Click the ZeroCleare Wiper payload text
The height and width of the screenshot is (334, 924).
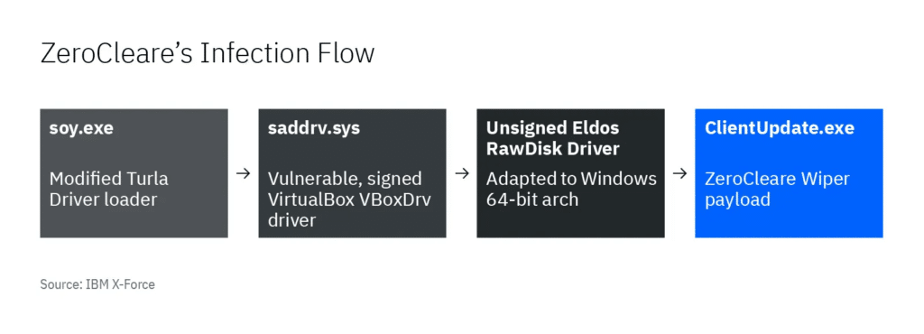coord(777,189)
